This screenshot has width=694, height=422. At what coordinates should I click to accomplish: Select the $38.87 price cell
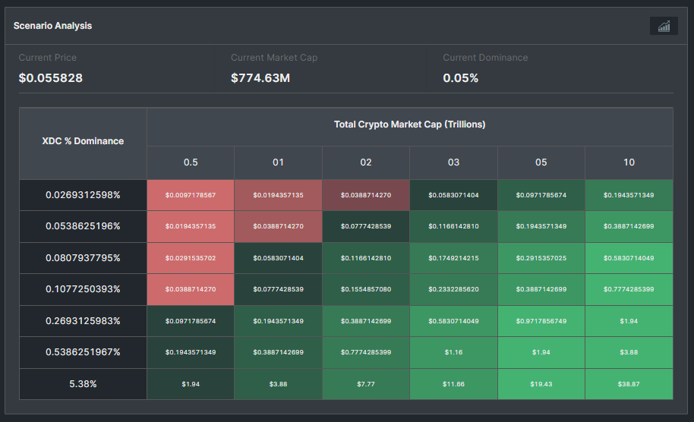(x=629, y=384)
